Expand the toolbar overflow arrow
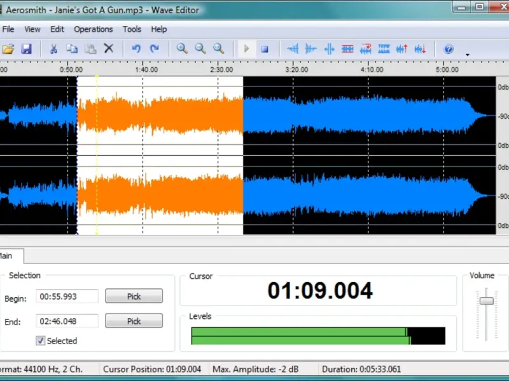Screen dimensions: 509x381 [x=468, y=55]
